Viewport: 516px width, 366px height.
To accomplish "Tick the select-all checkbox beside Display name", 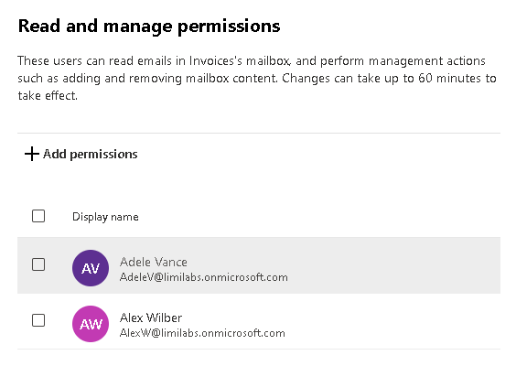I will click(38, 216).
